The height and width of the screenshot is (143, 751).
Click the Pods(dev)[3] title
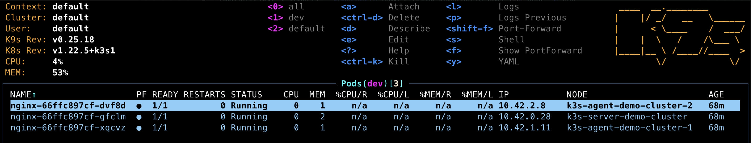(x=372, y=84)
